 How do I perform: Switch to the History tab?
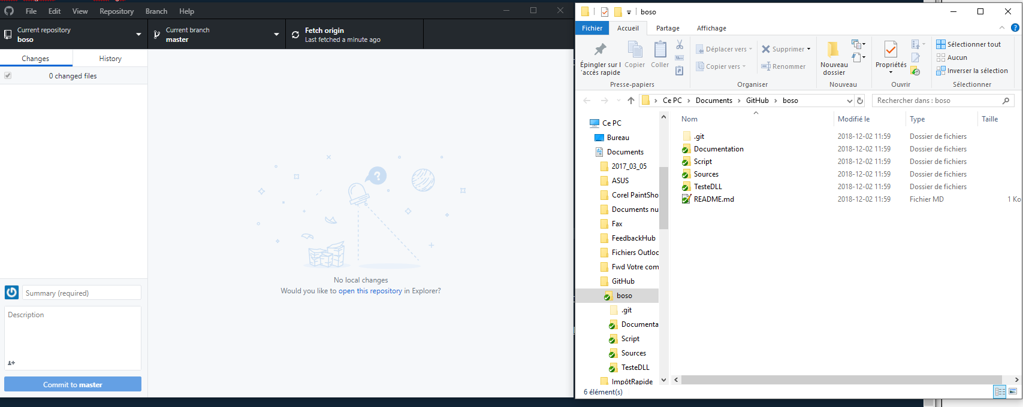(x=110, y=59)
